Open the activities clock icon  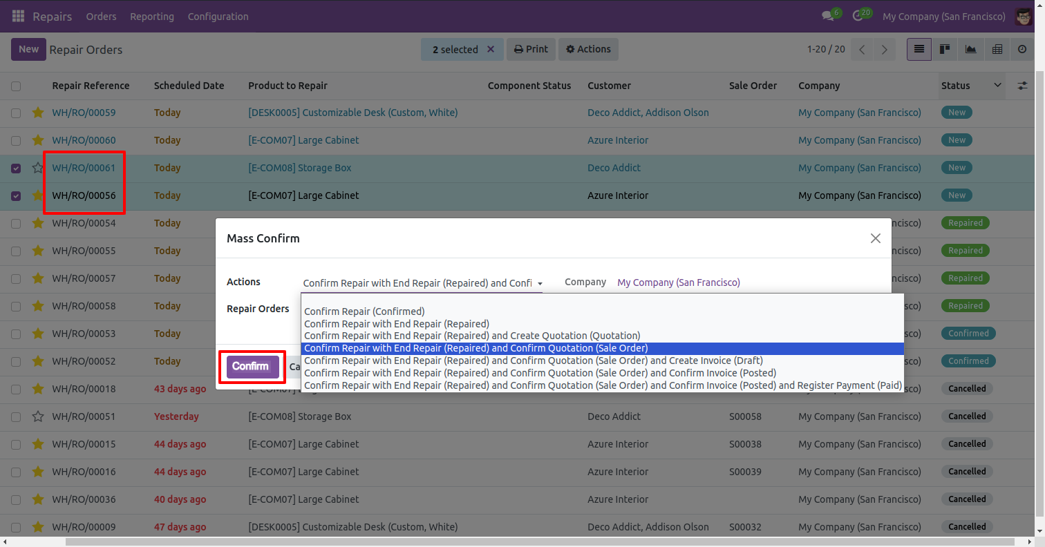coord(858,16)
